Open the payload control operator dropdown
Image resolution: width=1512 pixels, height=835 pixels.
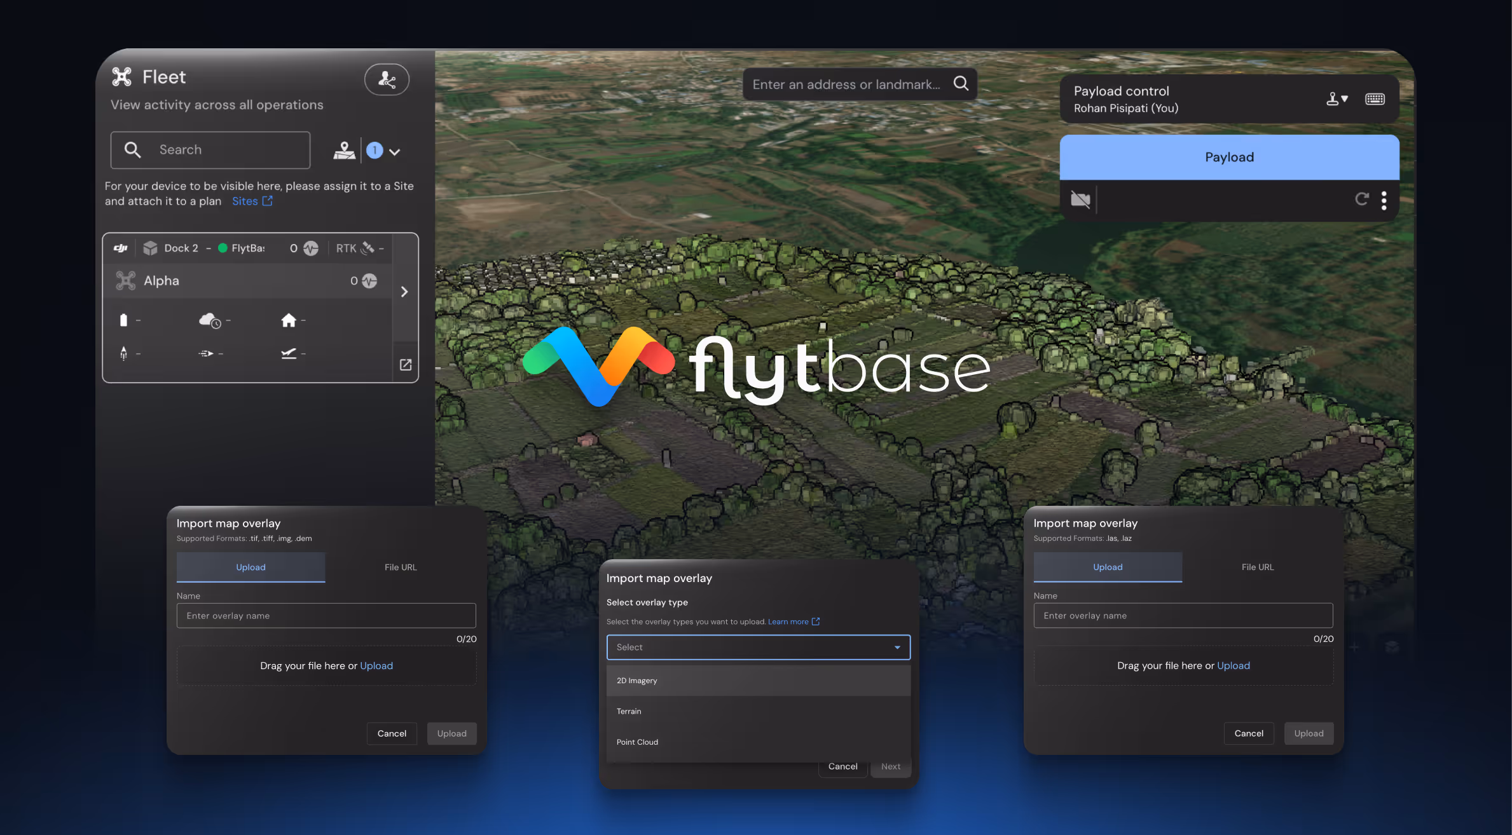click(1337, 99)
